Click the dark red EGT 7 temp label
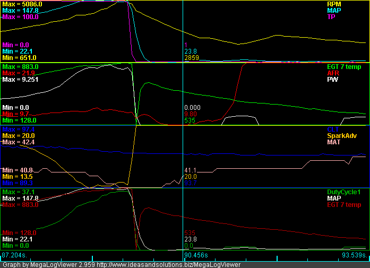370x268 pixels. [344, 205]
